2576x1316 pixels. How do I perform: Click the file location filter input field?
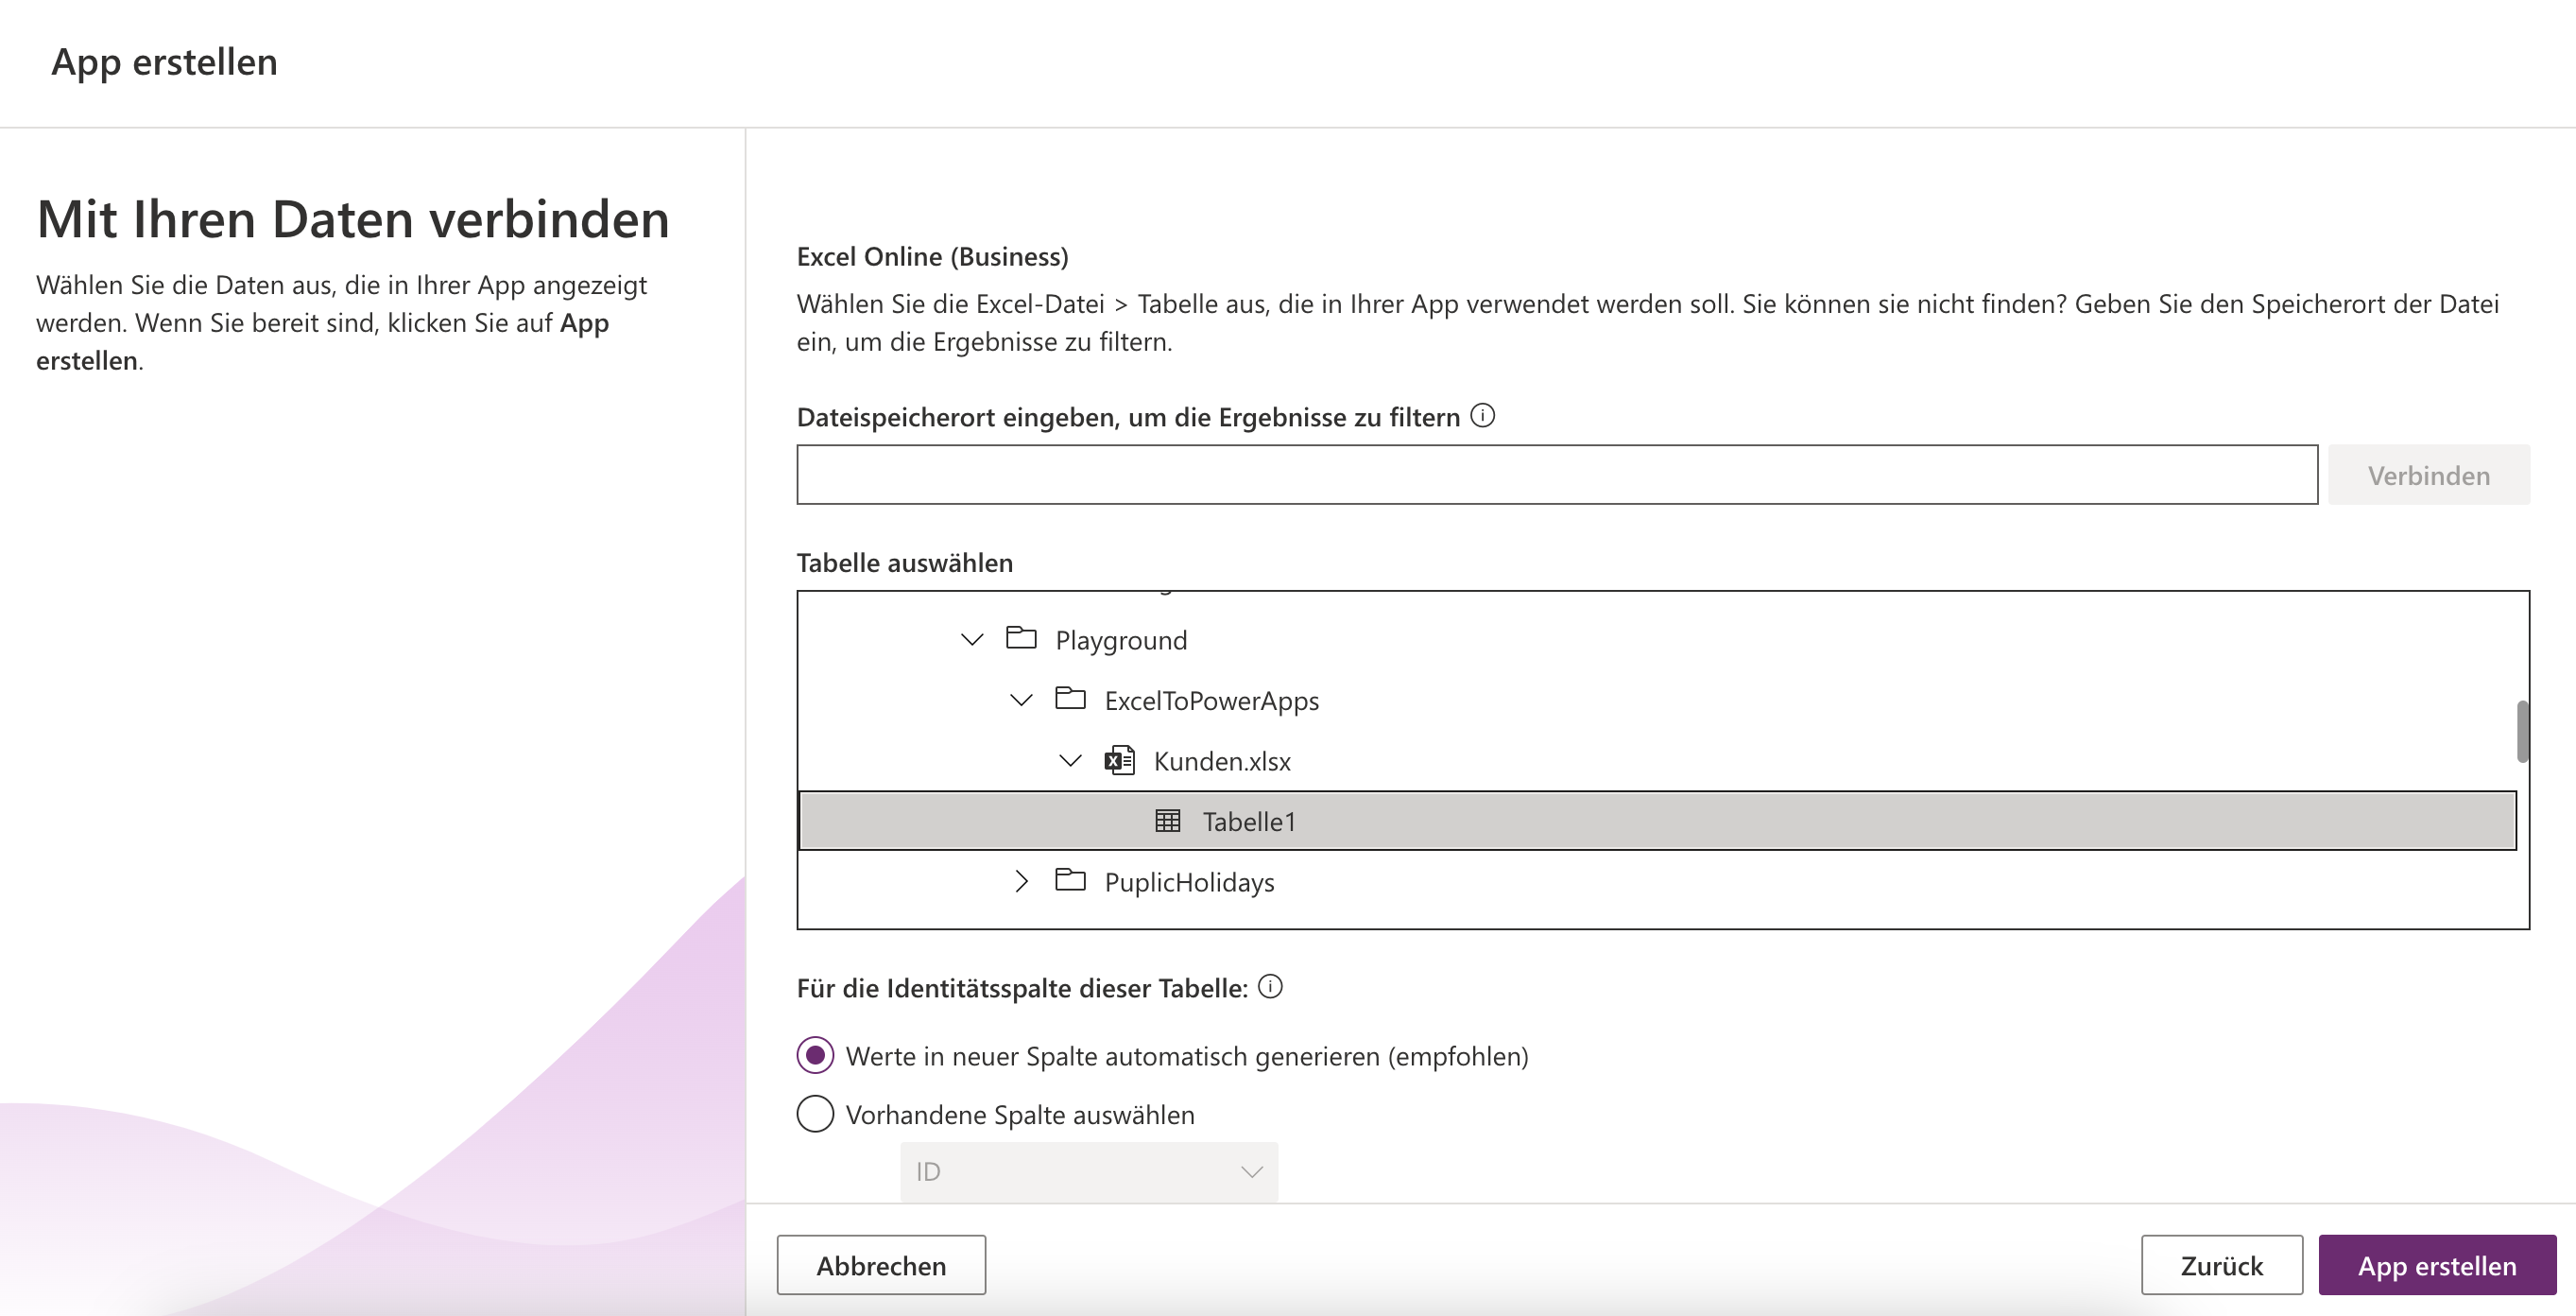point(1557,475)
